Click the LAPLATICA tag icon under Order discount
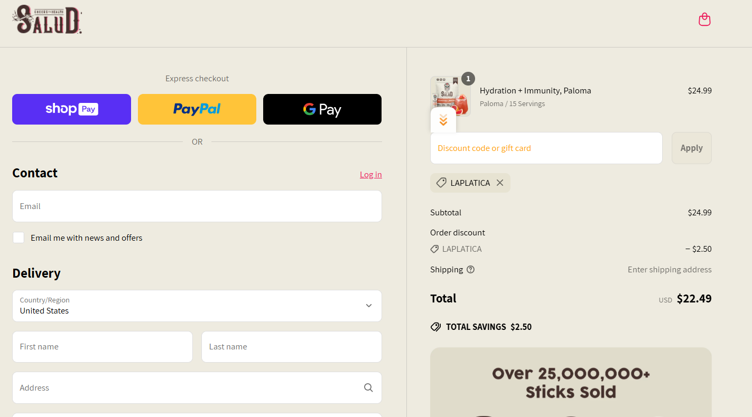 click(434, 249)
